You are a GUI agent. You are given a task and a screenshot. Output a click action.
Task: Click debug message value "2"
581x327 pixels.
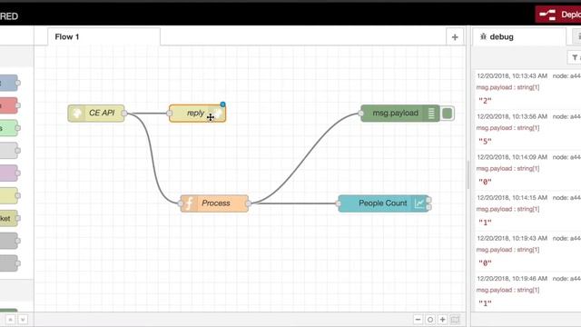coord(485,101)
